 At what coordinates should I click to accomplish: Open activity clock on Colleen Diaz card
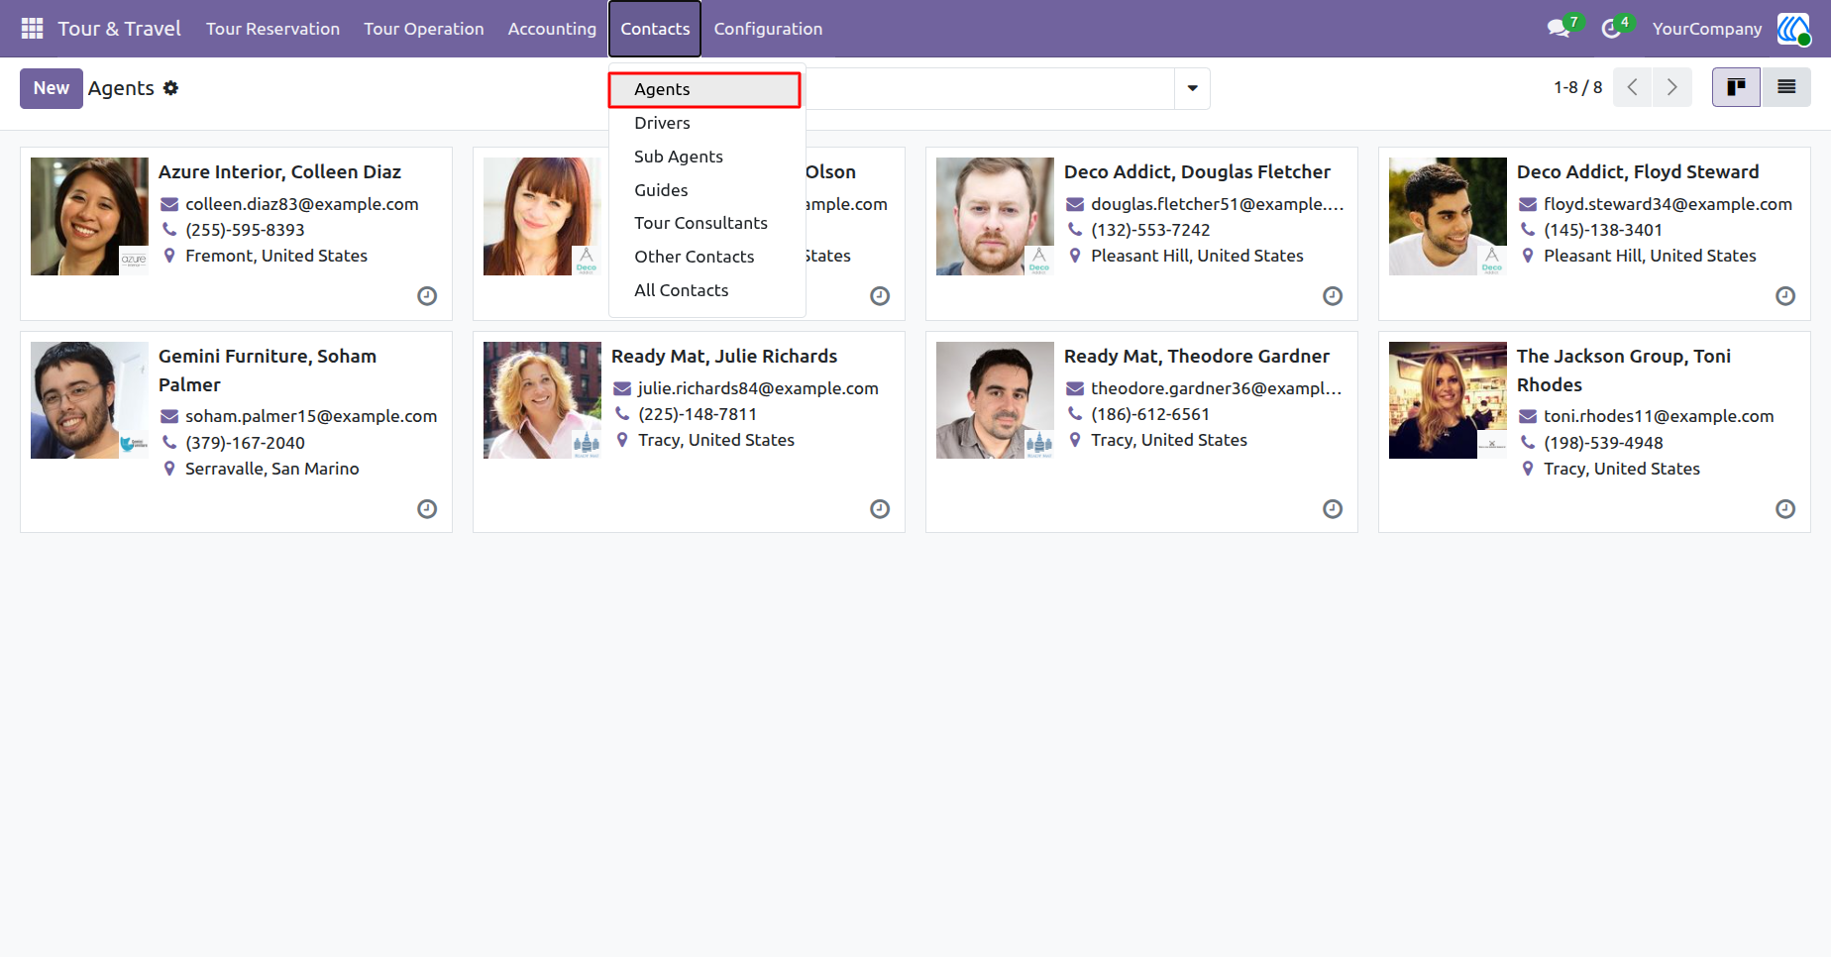(x=427, y=296)
